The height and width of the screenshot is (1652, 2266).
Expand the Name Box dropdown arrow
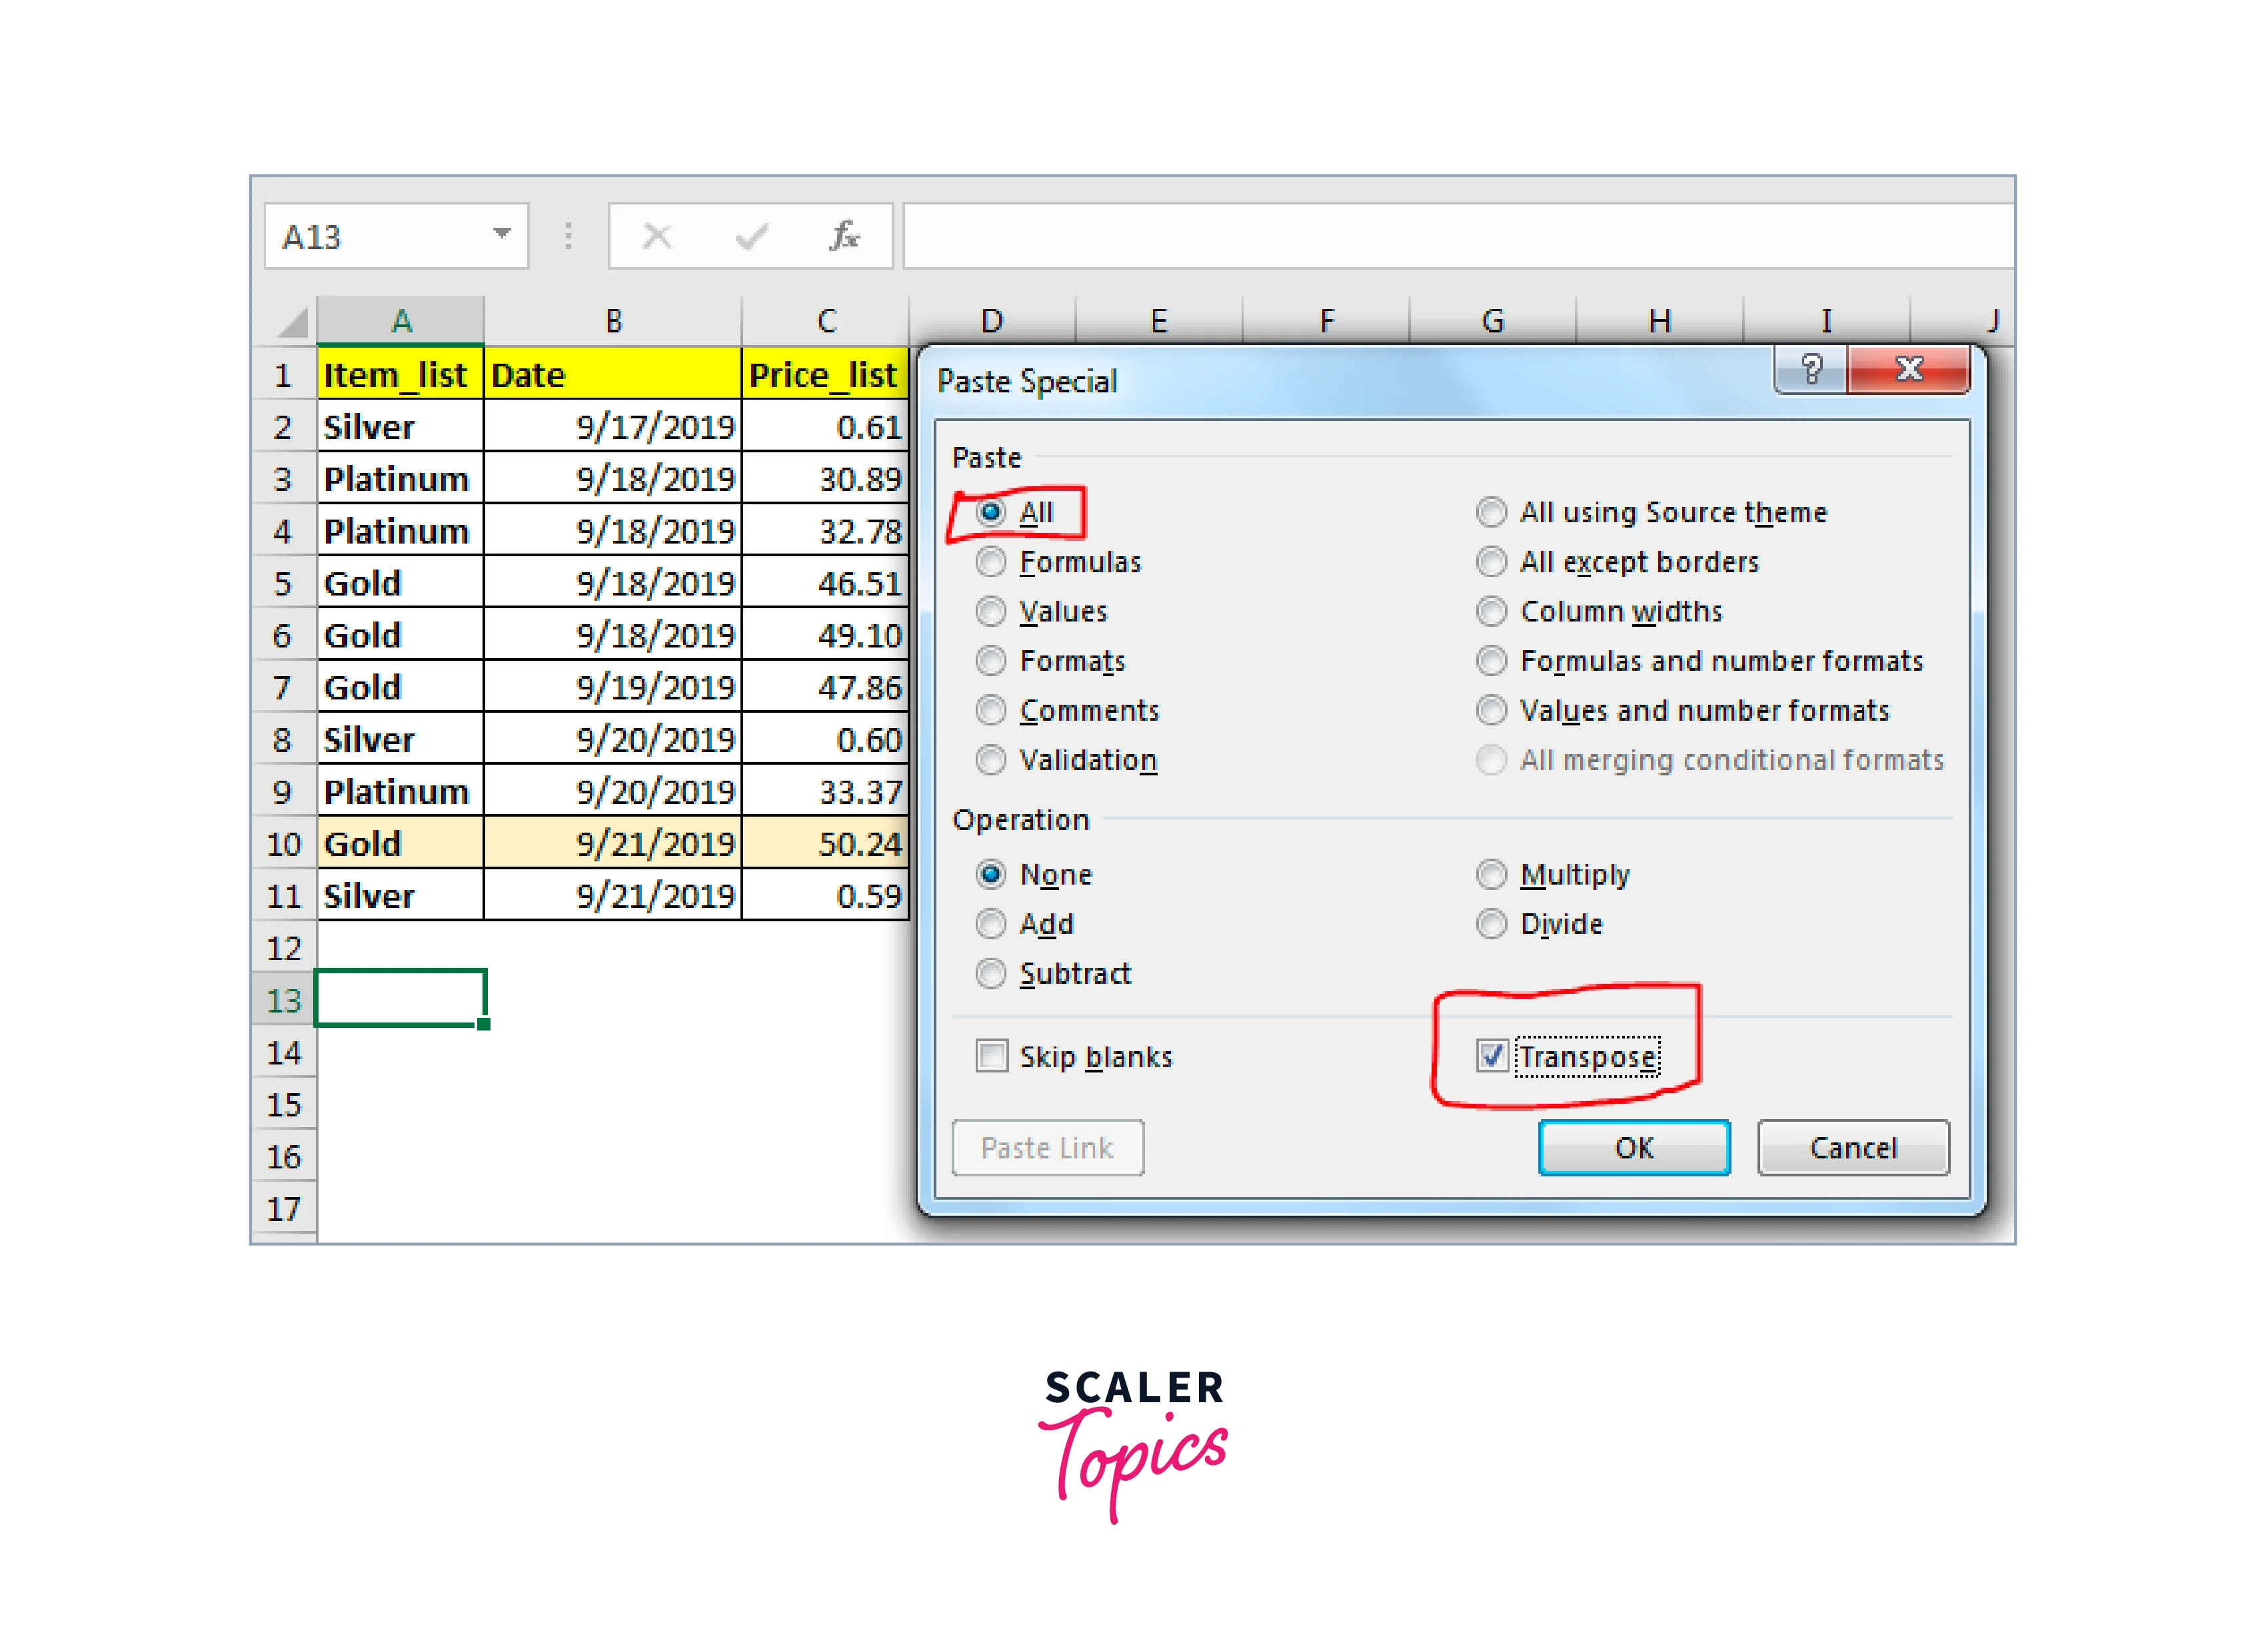[503, 234]
